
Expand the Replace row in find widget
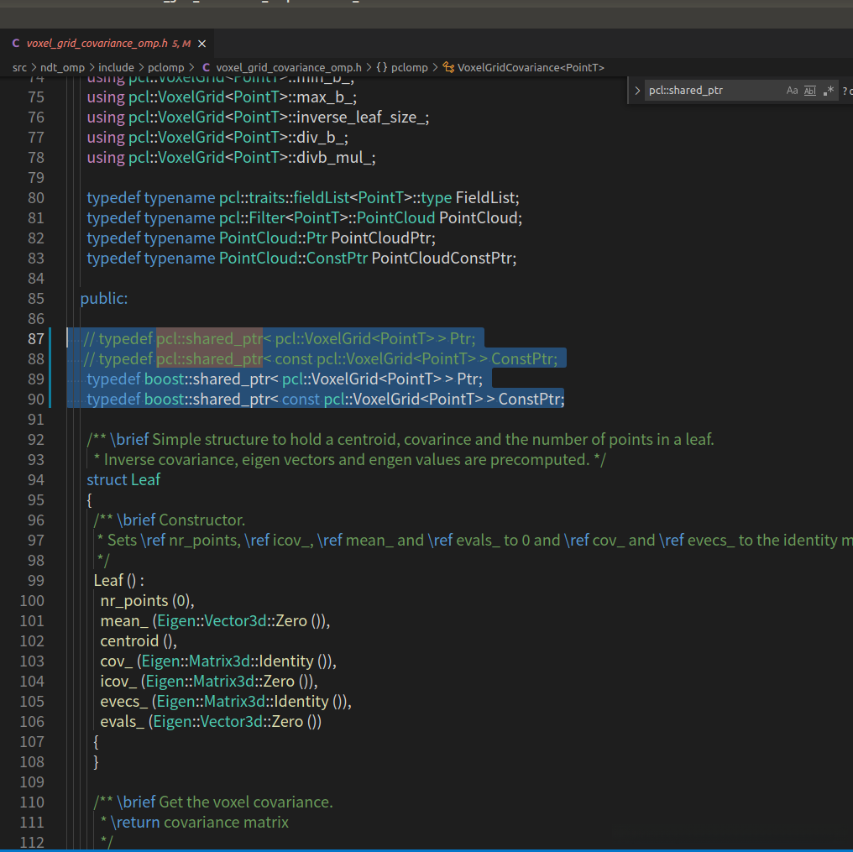pyautogui.click(x=637, y=91)
